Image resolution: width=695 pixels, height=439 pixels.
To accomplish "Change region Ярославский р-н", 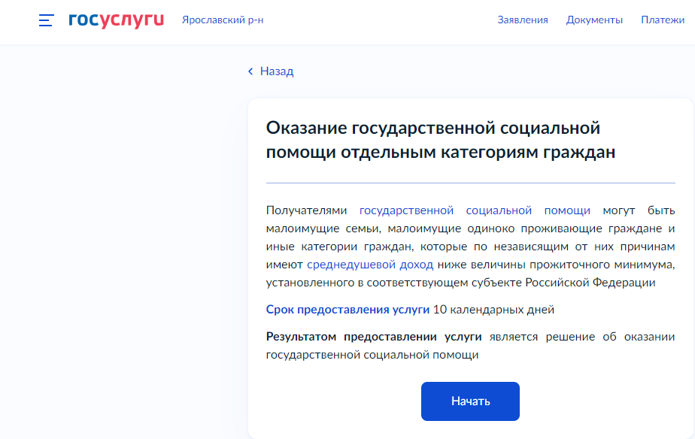I will tap(223, 20).
